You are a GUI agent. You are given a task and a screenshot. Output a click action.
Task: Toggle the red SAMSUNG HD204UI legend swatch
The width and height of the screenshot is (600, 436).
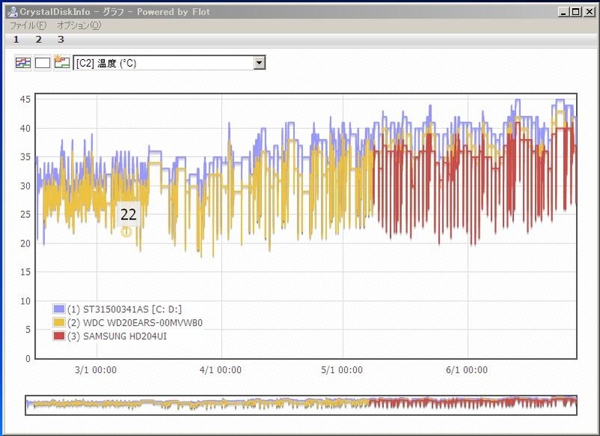59,336
